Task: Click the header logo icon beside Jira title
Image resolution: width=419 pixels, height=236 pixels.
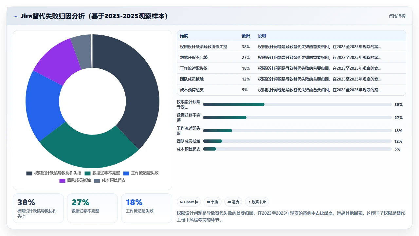Action: point(15,16)
